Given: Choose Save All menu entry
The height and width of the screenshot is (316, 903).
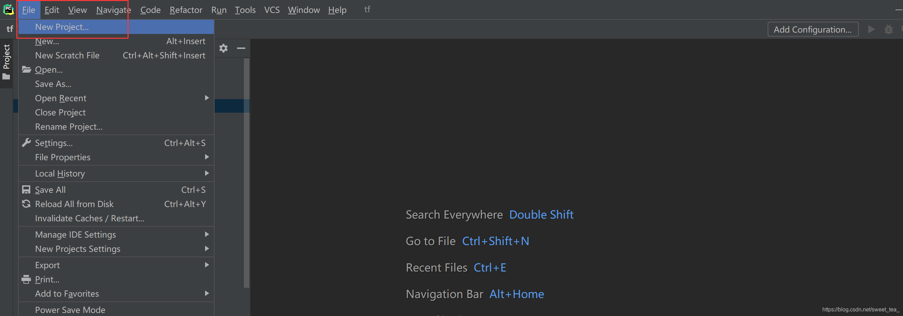Looking at the screenshot, I should pyautogui.click(x=116, y=190).
